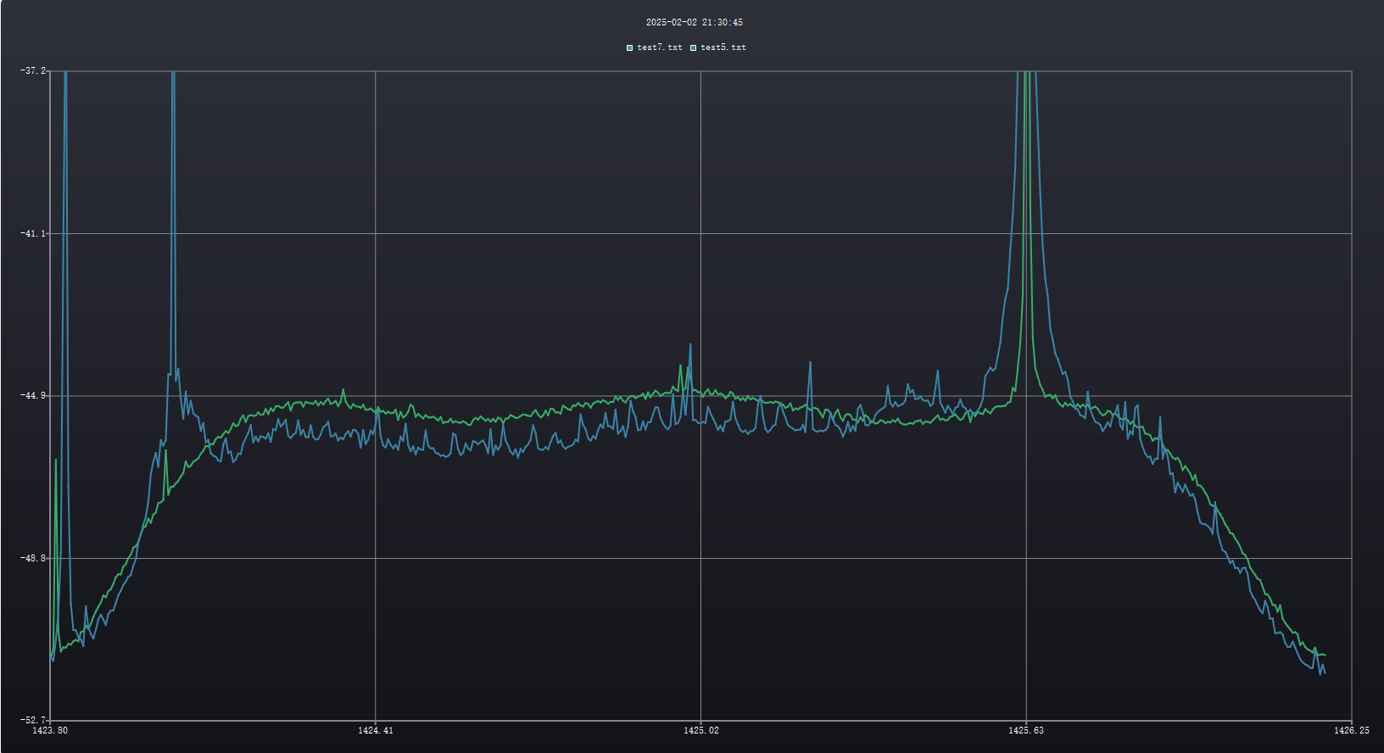Click the 1423.80 x-axis label
1384x753 pixels.
[50, 730]
